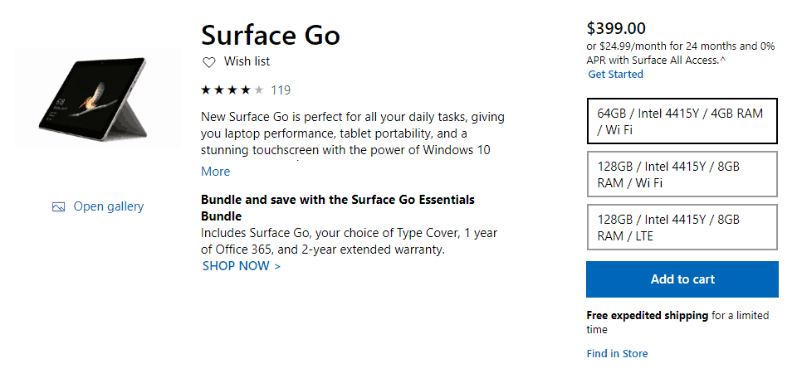Viewport: 797px width, 378px height.
Task: Click Get Started for Surface All Access
Action: pyautogui.click(x=615, y=75)
